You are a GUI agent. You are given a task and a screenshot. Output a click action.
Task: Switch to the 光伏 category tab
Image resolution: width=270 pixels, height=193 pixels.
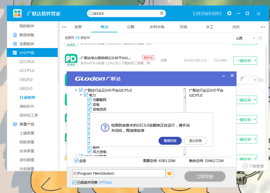(x=236, y=27)
